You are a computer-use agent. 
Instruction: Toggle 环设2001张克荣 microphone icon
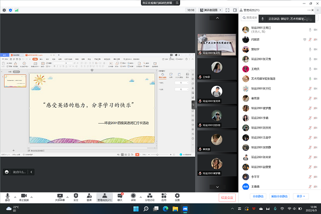click(x=310, y=157)
